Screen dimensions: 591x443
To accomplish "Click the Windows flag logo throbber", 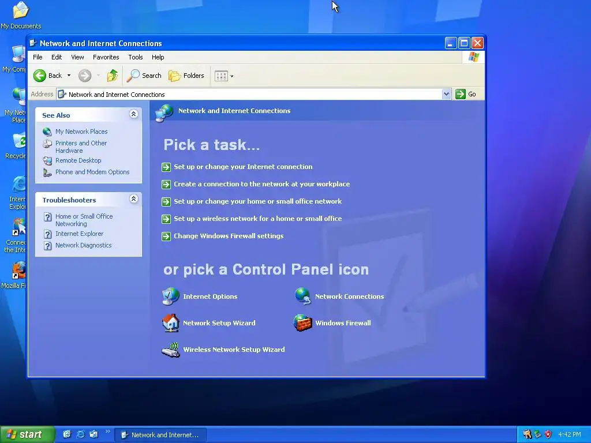I will pyautogui.click(x=473, y=57).
